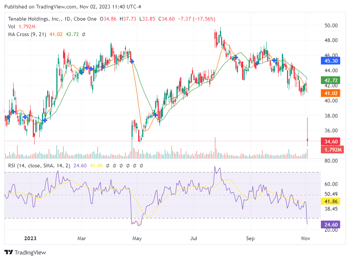Click the purple 24.60 value in RSI legend
This screenshot has width=350, height=260.
click(x=80, y=166)
